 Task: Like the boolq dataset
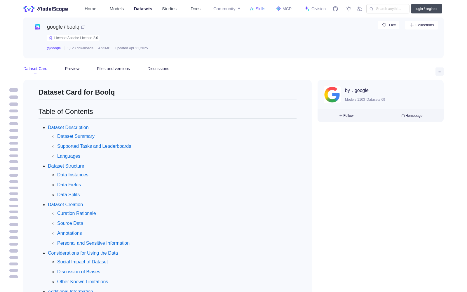[388, 25]
